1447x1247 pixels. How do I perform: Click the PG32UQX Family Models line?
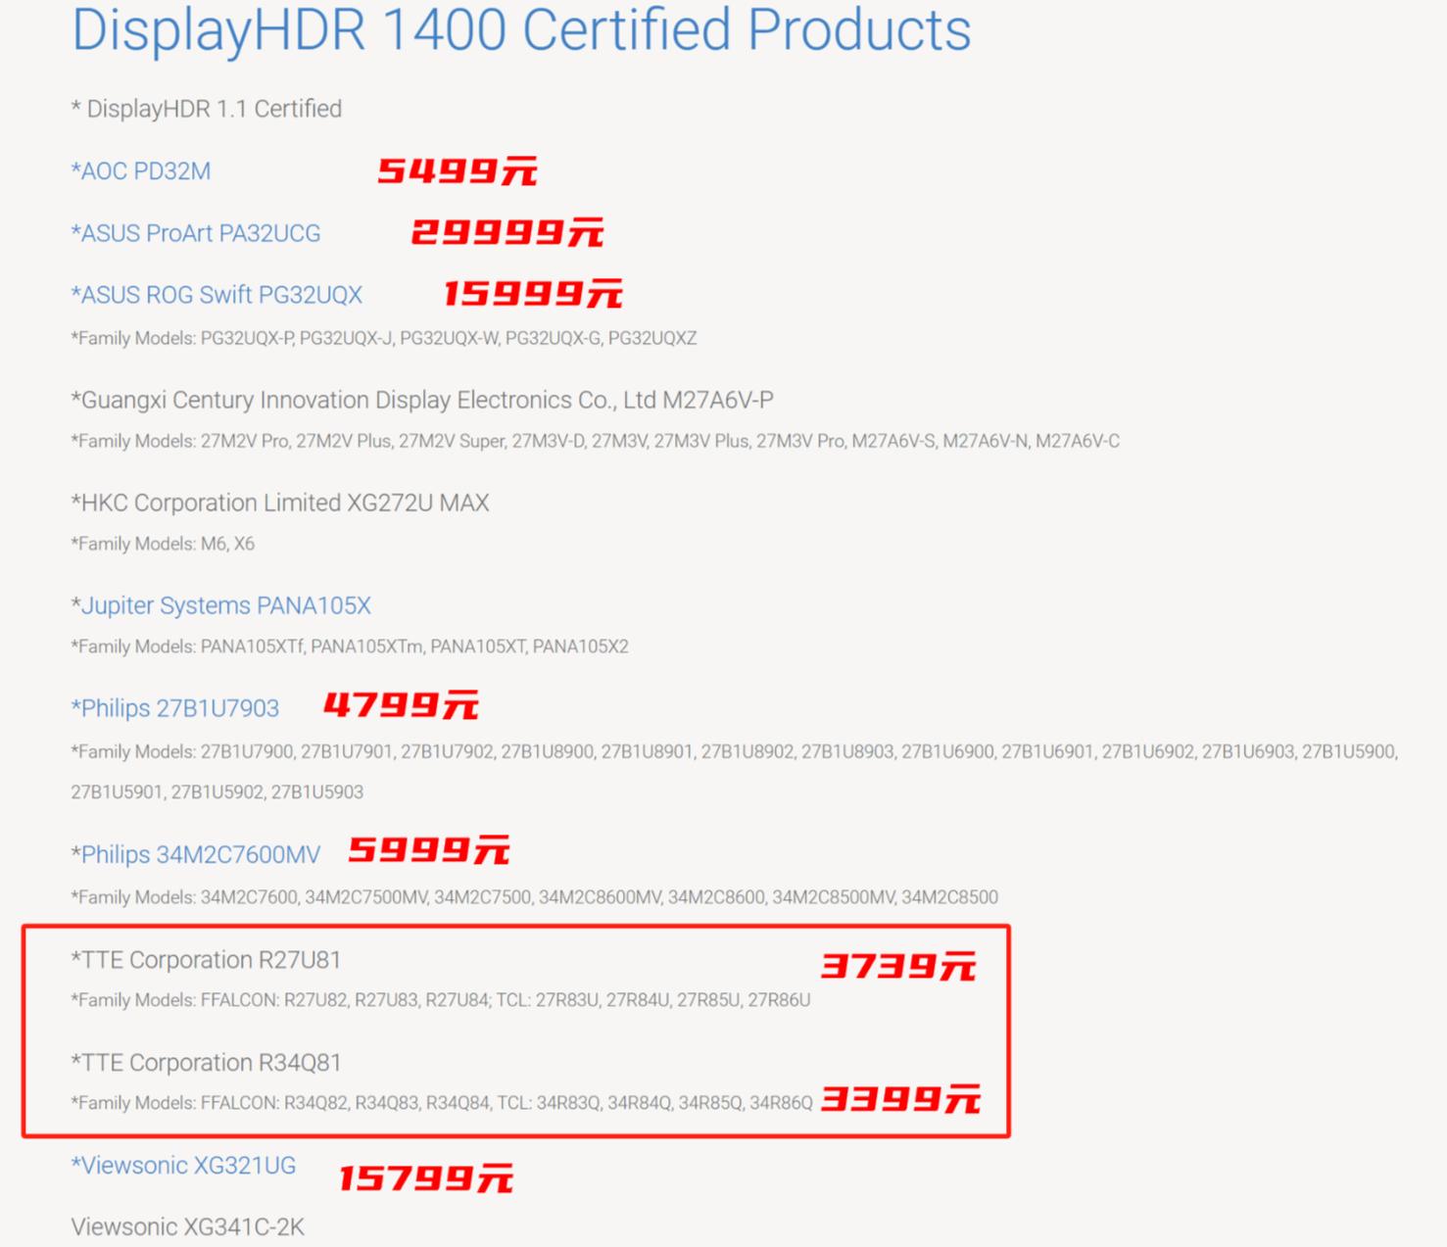[384, 338]
